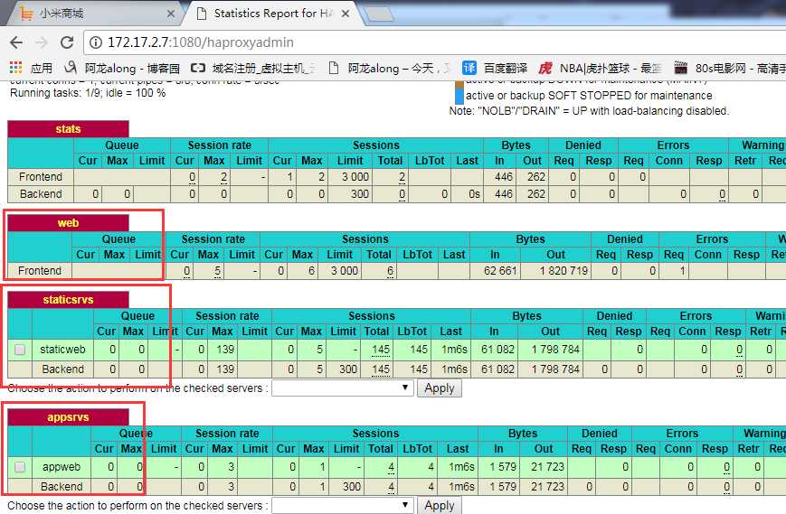The image size is (786, 514).
Task: Click stats Frontend row label
Action: 41,177
